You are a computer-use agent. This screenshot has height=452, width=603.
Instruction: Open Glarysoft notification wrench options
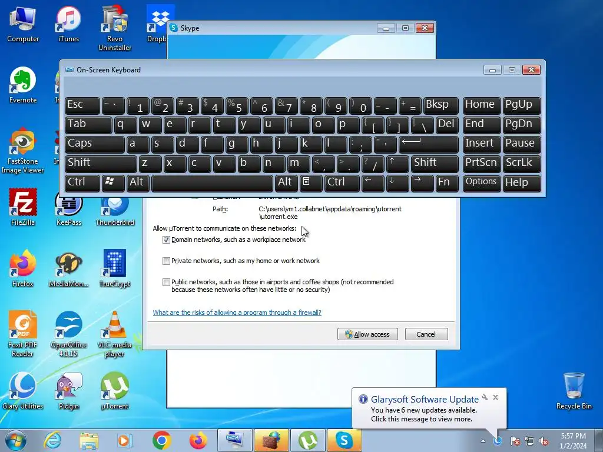click(485, 397)
